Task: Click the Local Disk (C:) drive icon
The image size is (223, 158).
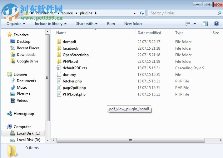Action: coord(13,133)
